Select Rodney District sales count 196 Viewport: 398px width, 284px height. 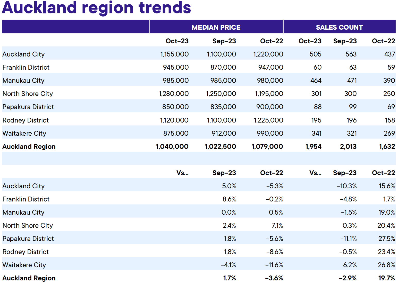[352, 120]
